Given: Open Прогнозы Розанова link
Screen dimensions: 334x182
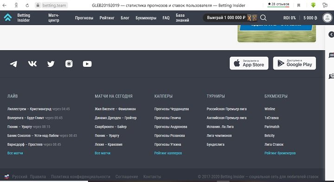Looking at the screenshot, I should tap(170, 136).
